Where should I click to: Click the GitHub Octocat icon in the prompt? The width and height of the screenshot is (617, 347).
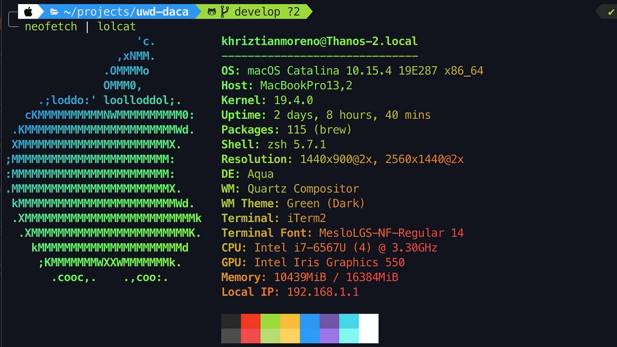[211, 11]
